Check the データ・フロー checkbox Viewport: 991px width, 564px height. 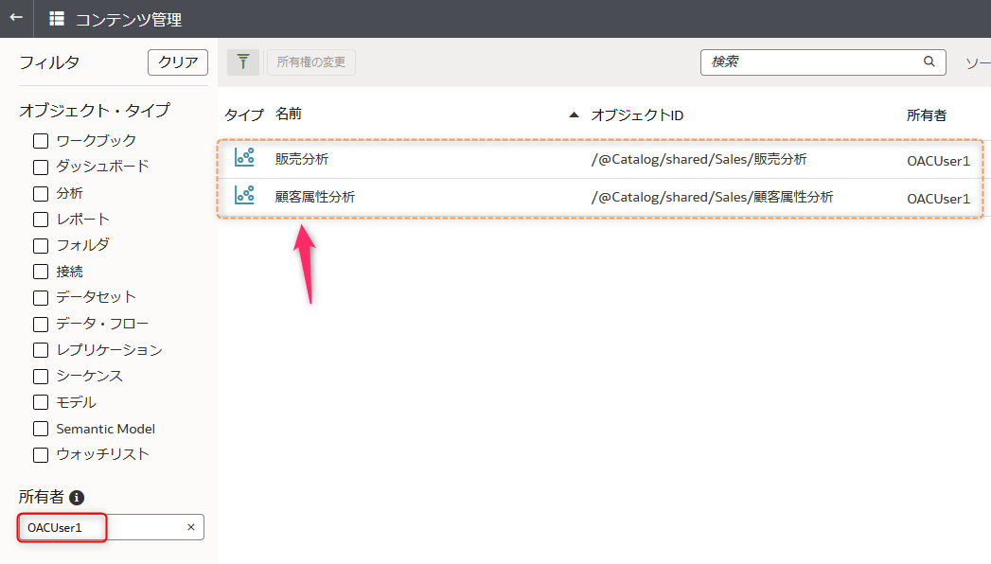pos(41,324)
